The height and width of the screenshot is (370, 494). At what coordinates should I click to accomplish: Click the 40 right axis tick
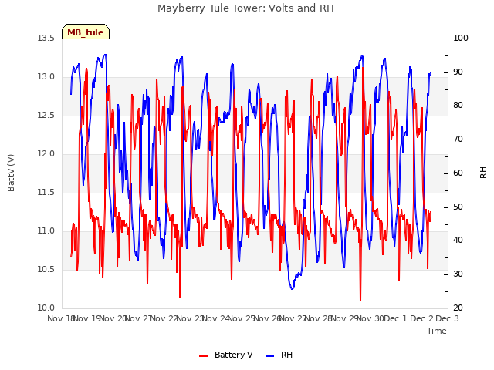click(458, 240)
